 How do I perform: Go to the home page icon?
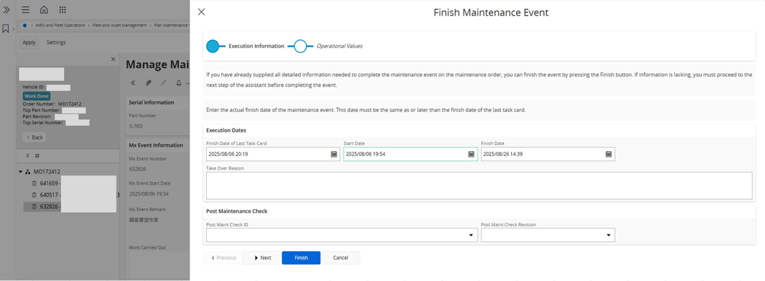pyautogui.click(x=44, y=10)
